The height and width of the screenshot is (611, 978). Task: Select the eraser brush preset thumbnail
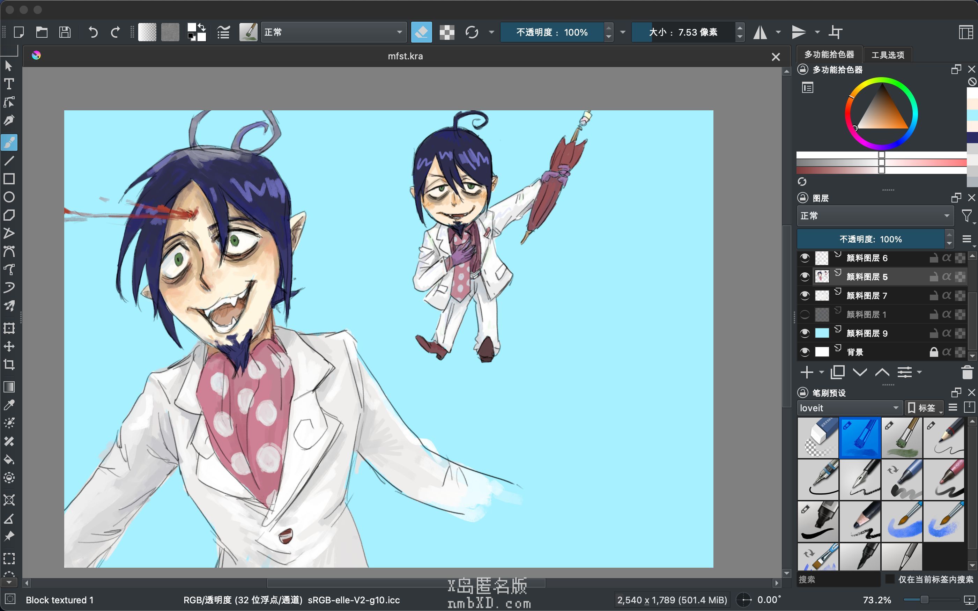818,437
